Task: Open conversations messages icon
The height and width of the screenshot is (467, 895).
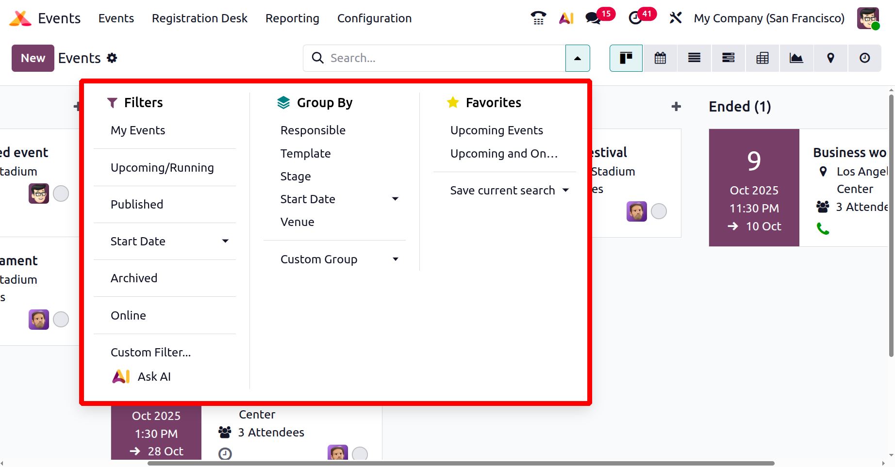Action: 593,18
